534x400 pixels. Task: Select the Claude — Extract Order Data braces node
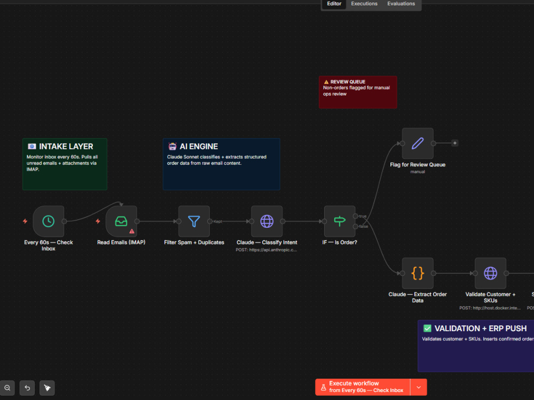point(418,273)
